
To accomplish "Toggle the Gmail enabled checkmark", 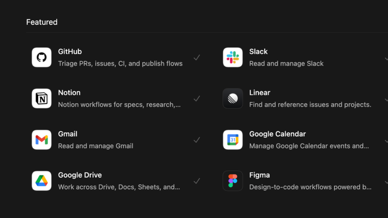I will tap(197, 140).
